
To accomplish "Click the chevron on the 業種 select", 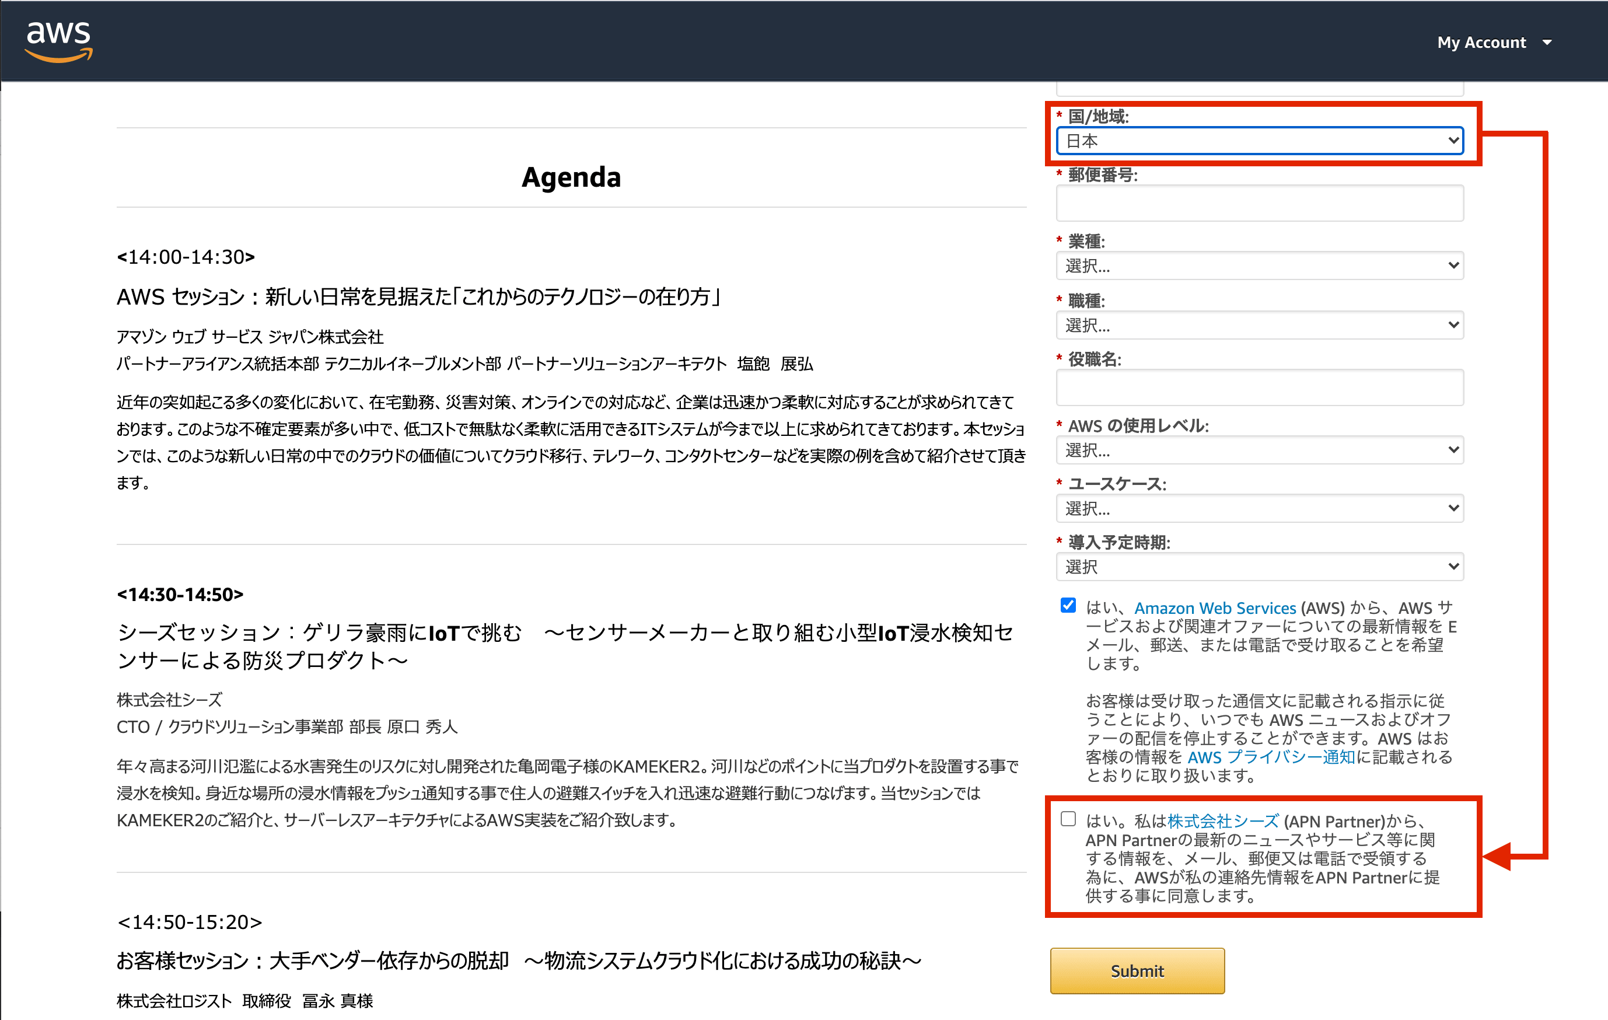I will pos(1453,266).
